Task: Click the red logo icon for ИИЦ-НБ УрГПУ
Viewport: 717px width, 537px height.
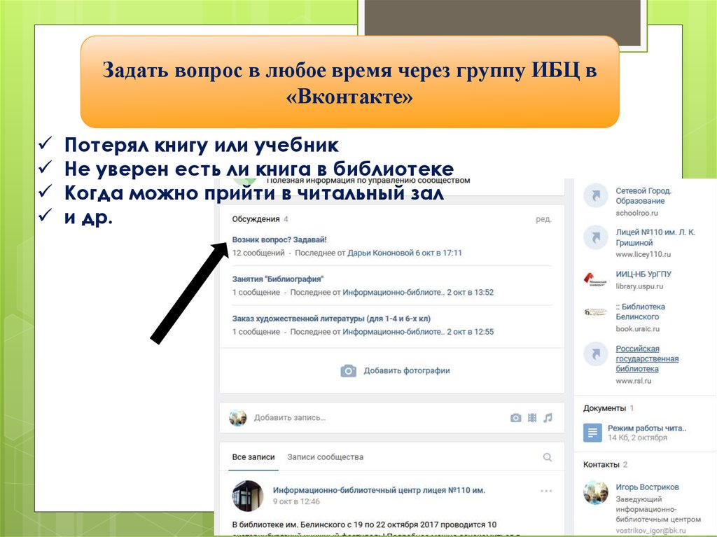Action: coord(595,279)
